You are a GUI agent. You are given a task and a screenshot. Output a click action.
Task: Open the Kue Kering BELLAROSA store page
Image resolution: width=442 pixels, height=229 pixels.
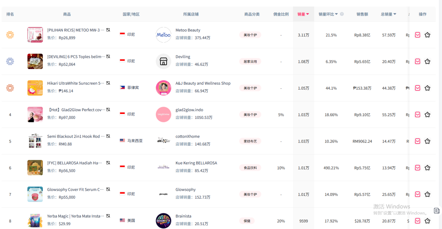coord(196,163)
